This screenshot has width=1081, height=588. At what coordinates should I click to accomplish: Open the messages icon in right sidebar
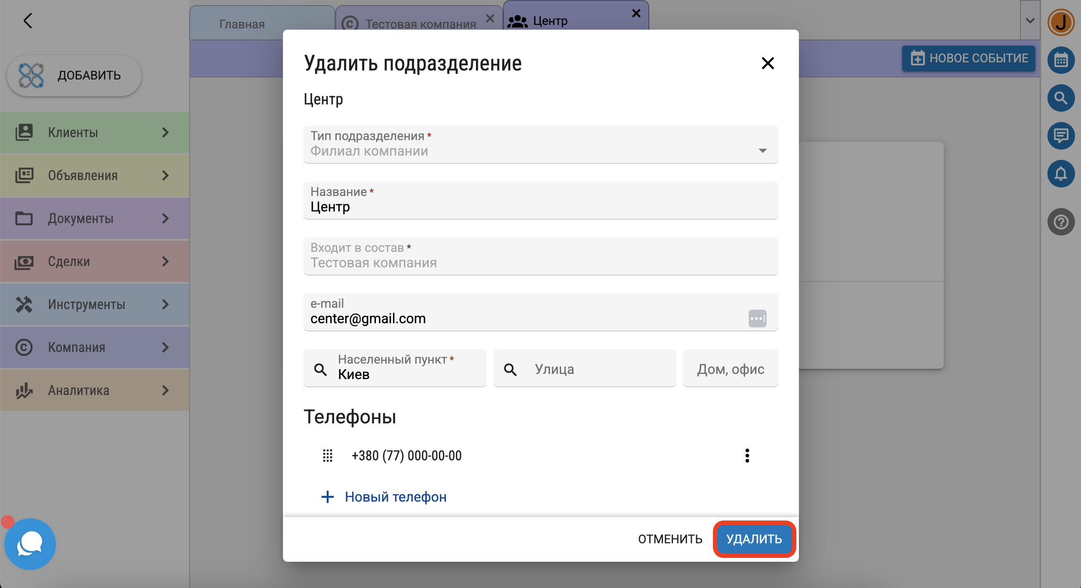(x=1061, y=136)
